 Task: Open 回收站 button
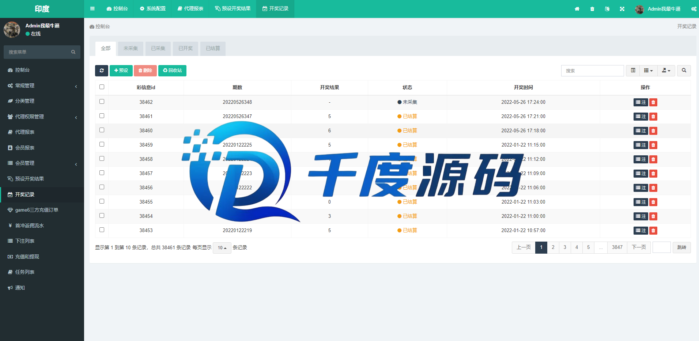(172, 71)
